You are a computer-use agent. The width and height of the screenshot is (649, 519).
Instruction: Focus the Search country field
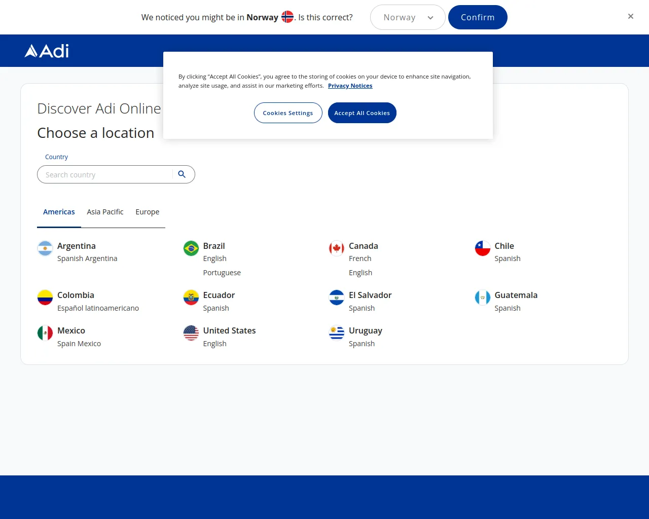pyautogui.click(x=116, y=174)
